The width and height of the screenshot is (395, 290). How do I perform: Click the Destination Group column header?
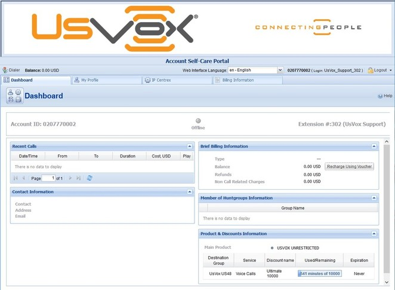click(x=218, y=261)
